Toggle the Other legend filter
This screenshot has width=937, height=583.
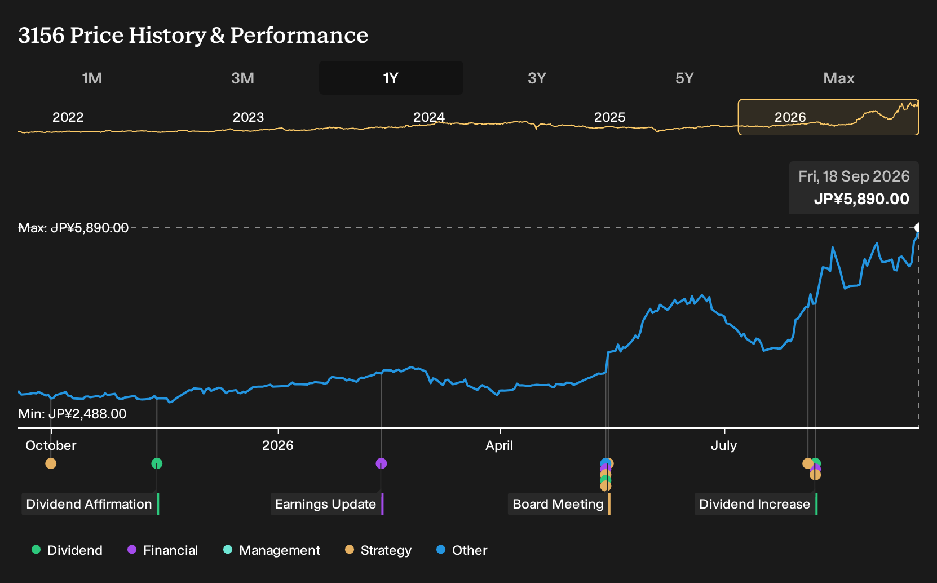coord(462,550)
